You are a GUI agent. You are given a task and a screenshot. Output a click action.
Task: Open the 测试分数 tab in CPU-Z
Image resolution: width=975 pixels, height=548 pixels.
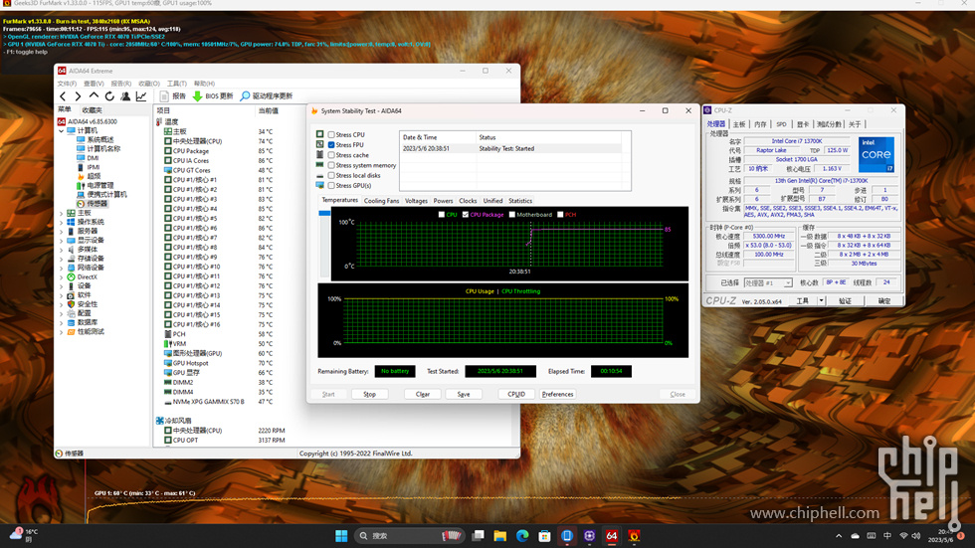(829, 124)
